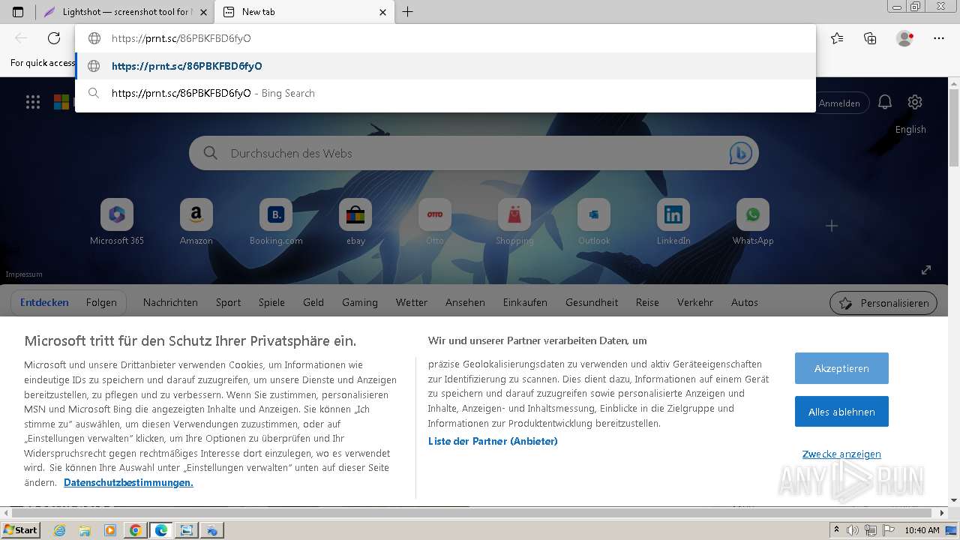Screen dimensions: 960x540
Task: Click the notifications bell icon
Action: [x=885, y=102]
